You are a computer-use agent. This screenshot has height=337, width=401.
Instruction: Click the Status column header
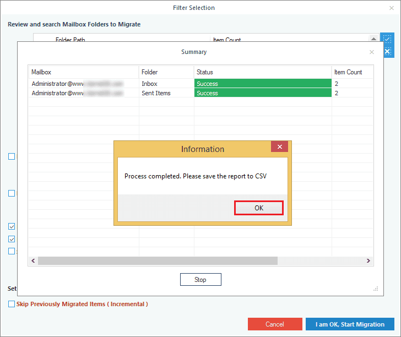point(262,72)
